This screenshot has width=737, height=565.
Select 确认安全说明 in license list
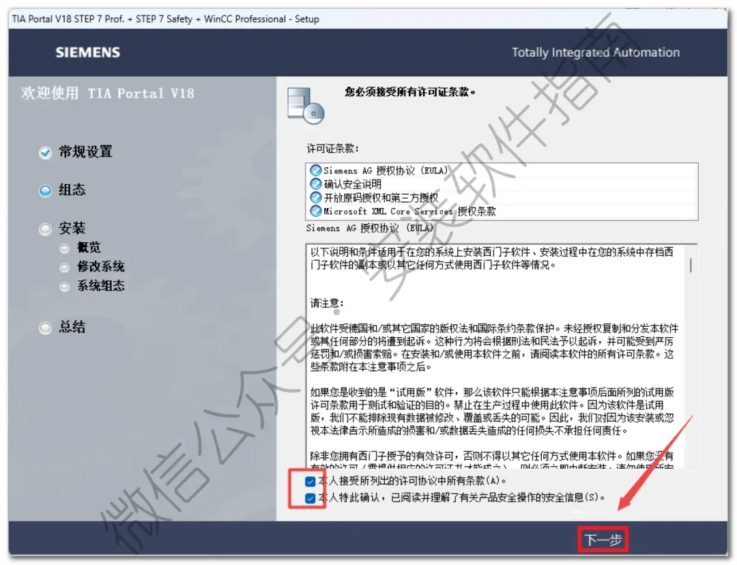point(502,184)
